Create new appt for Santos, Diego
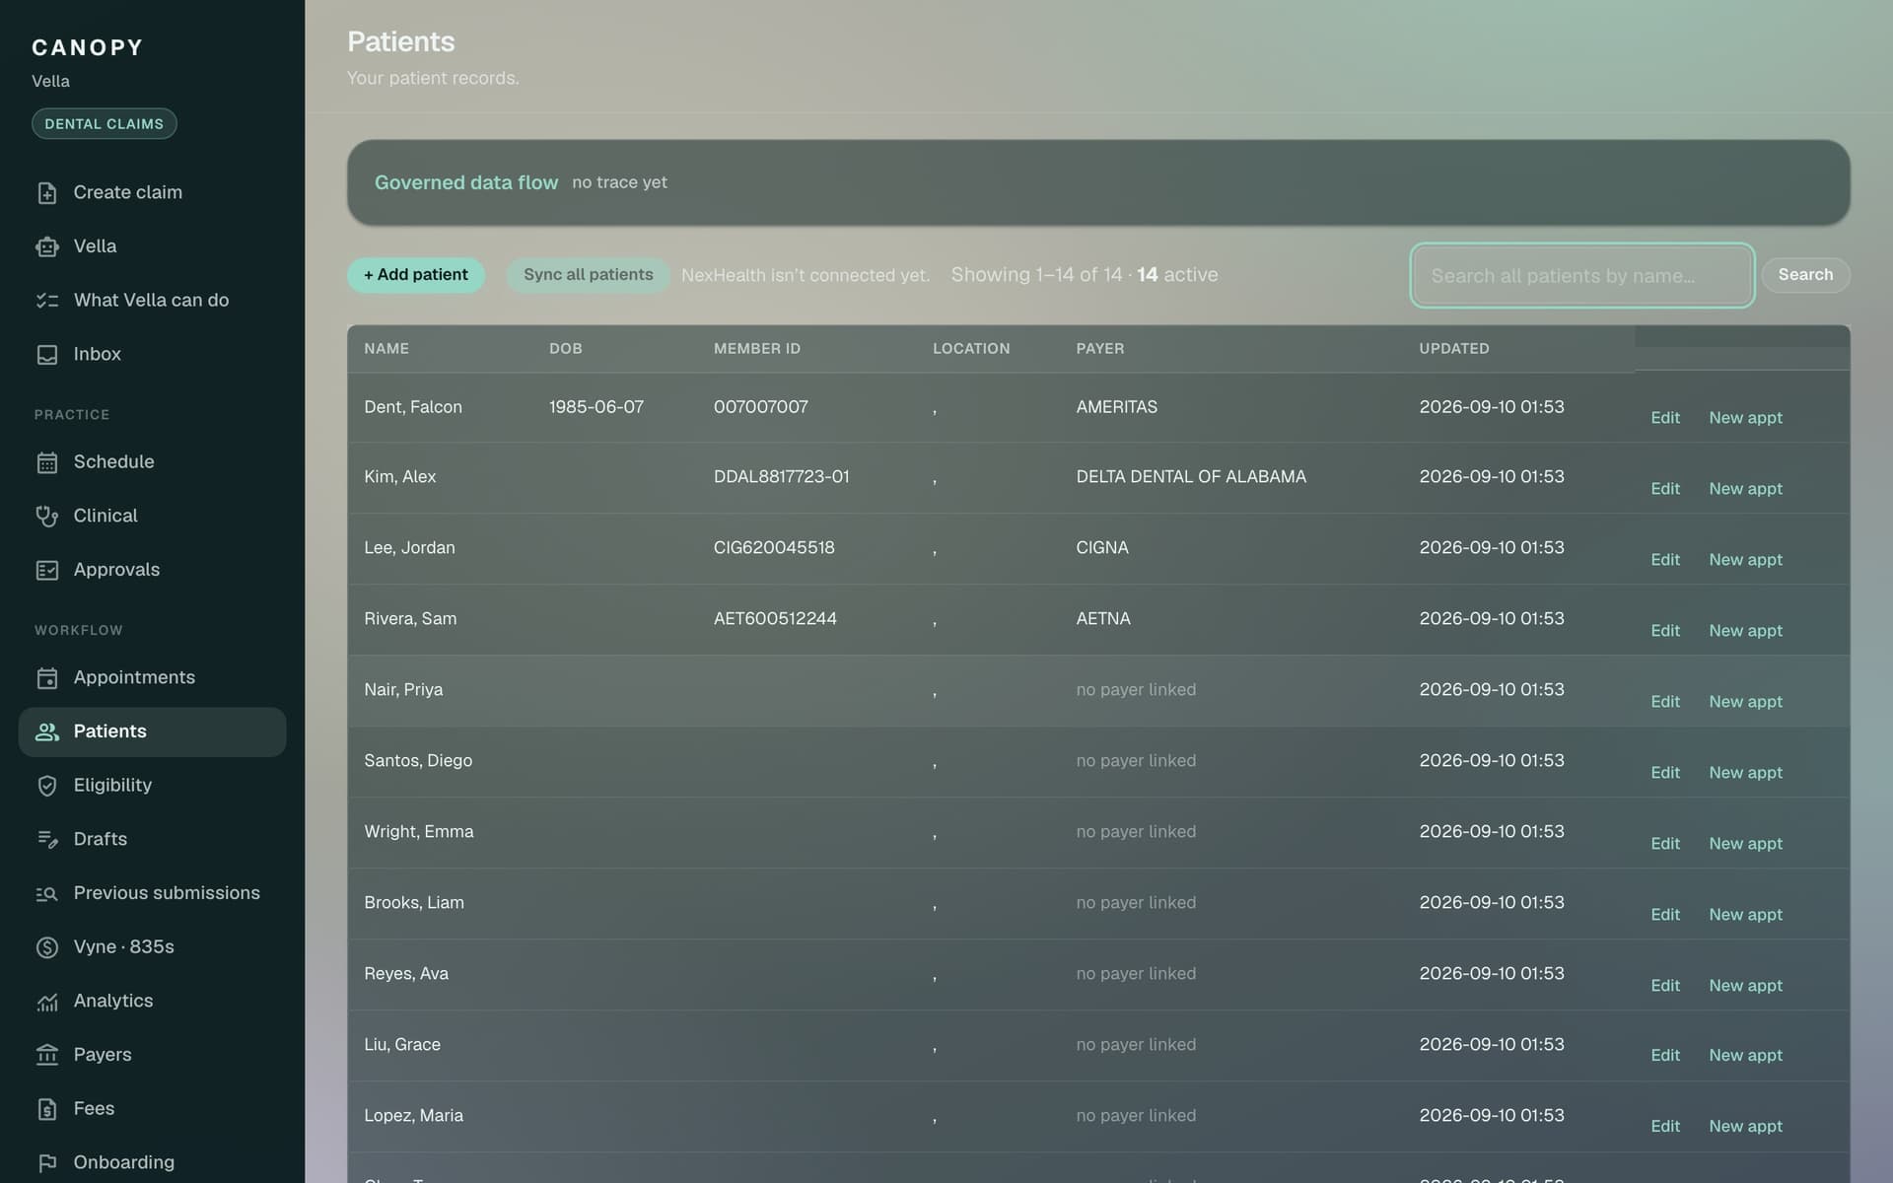The height and width of the screenshot is (1183, 1893). (1745, 773)
